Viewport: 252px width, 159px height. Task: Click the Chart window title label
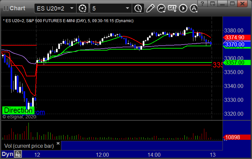click(17, 8)
